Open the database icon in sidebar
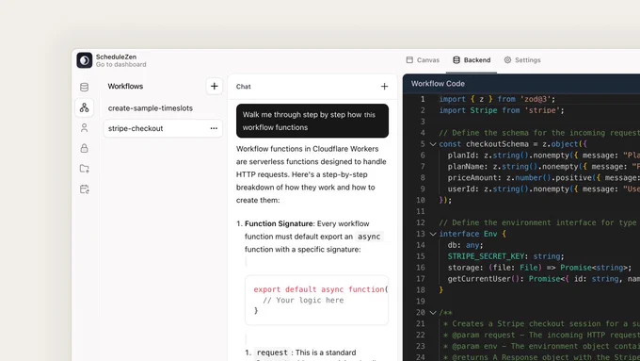The image size is (640, 361). tap(84, 87)
